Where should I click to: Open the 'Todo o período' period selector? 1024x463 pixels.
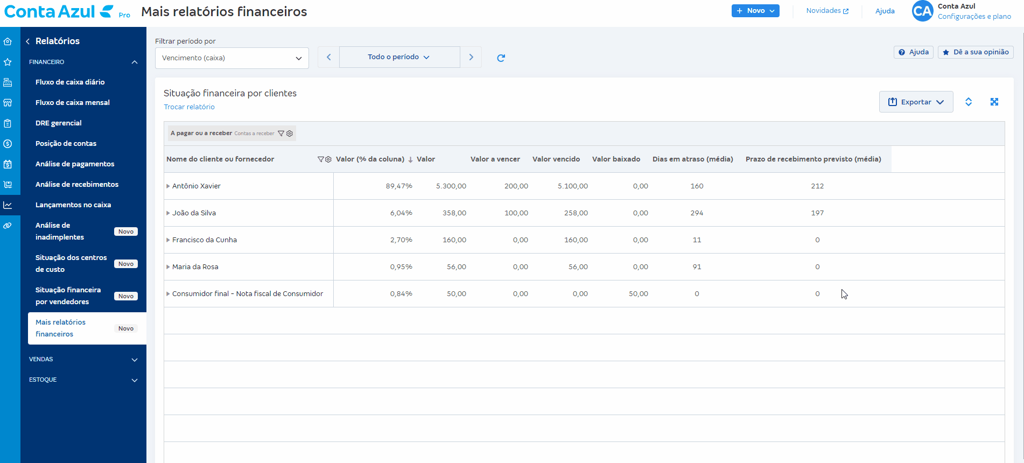coord(399,57)
